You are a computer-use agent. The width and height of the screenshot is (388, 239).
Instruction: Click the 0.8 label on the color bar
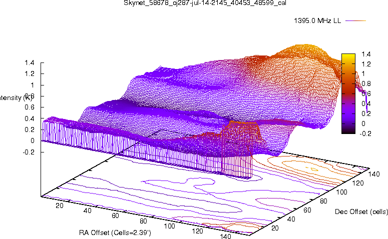pyautogui.click(x=366, y=84)
